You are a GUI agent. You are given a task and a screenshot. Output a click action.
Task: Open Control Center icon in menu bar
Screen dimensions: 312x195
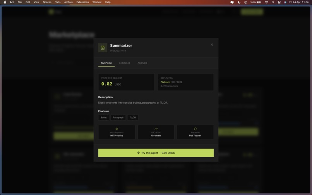[x=279, y=2]
